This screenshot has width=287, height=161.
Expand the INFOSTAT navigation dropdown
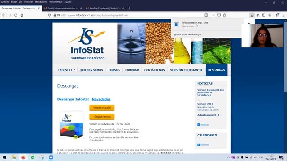point(66,70)
